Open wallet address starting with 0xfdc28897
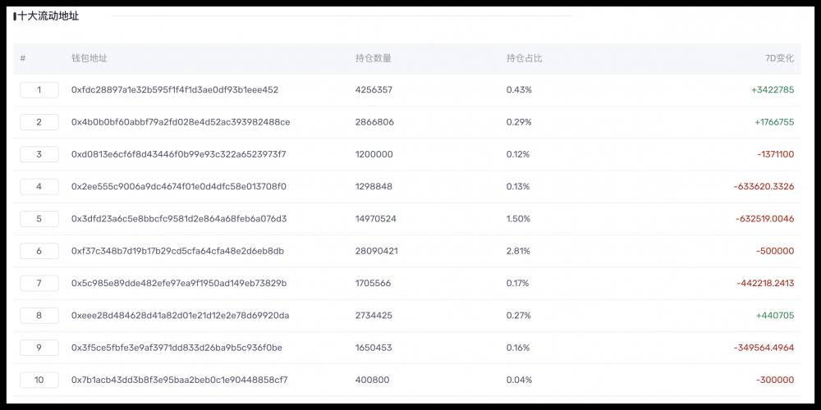The height and width of the screenshot is (410, 821). (x=175, y=90)
